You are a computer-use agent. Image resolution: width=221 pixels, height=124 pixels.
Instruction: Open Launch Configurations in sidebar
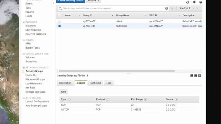click(37, 102)
